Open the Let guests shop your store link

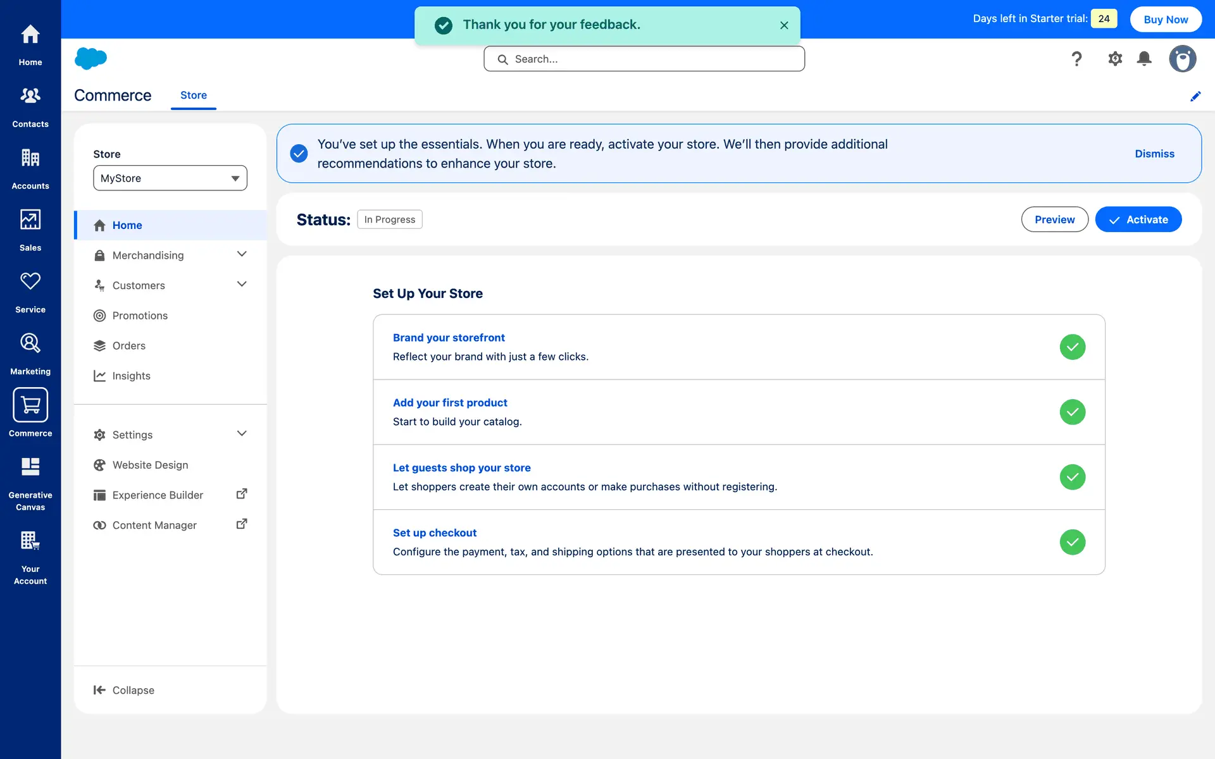pyautogui.click(x=461, y=467)
